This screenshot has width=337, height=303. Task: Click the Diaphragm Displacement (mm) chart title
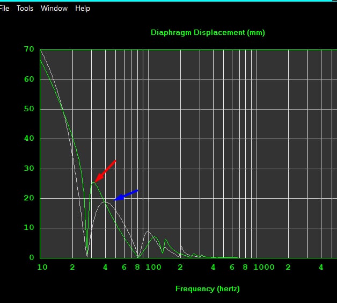208,32
